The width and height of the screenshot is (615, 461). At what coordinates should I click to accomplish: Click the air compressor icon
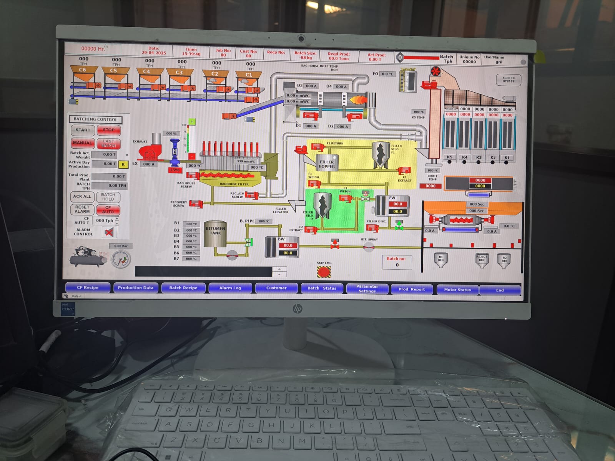[88, 256]
